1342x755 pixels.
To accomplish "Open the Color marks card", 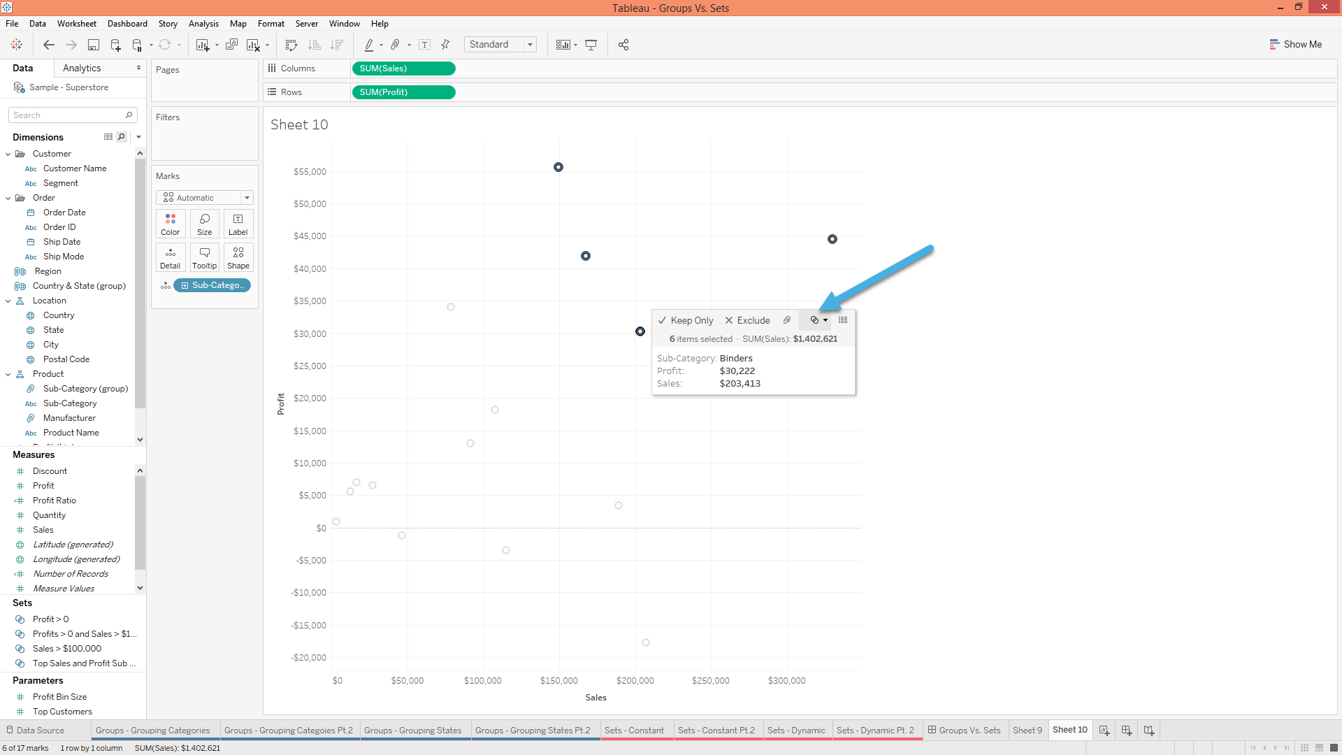I will tap(171, 224).
